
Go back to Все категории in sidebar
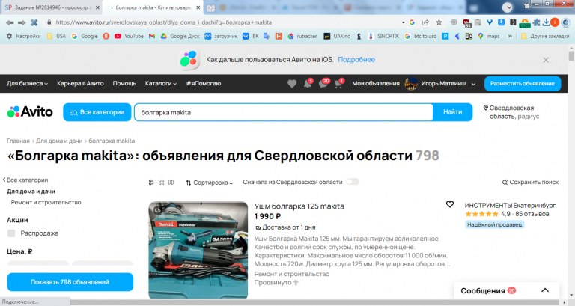(25, 180)
